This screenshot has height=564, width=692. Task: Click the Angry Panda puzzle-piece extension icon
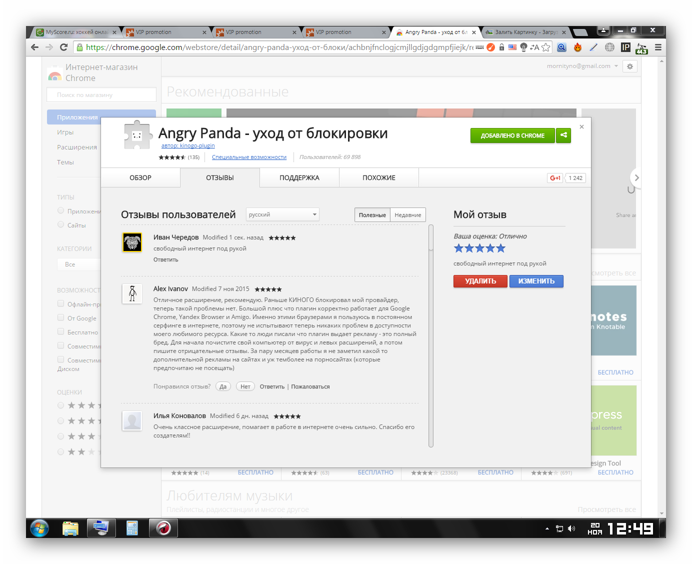(x=137, y=135)
